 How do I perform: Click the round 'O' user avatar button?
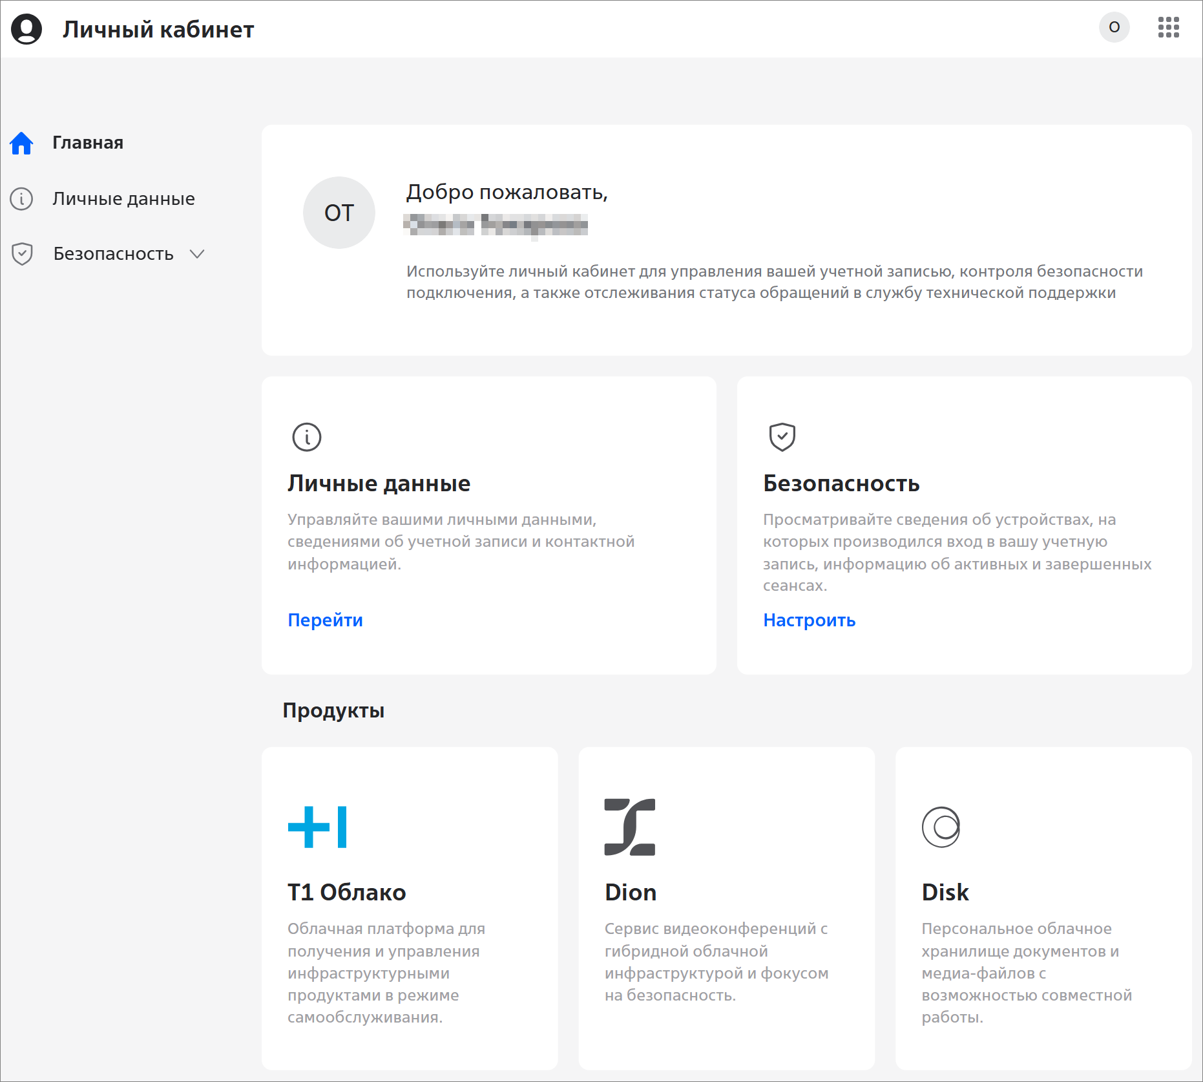[1114, 27]
